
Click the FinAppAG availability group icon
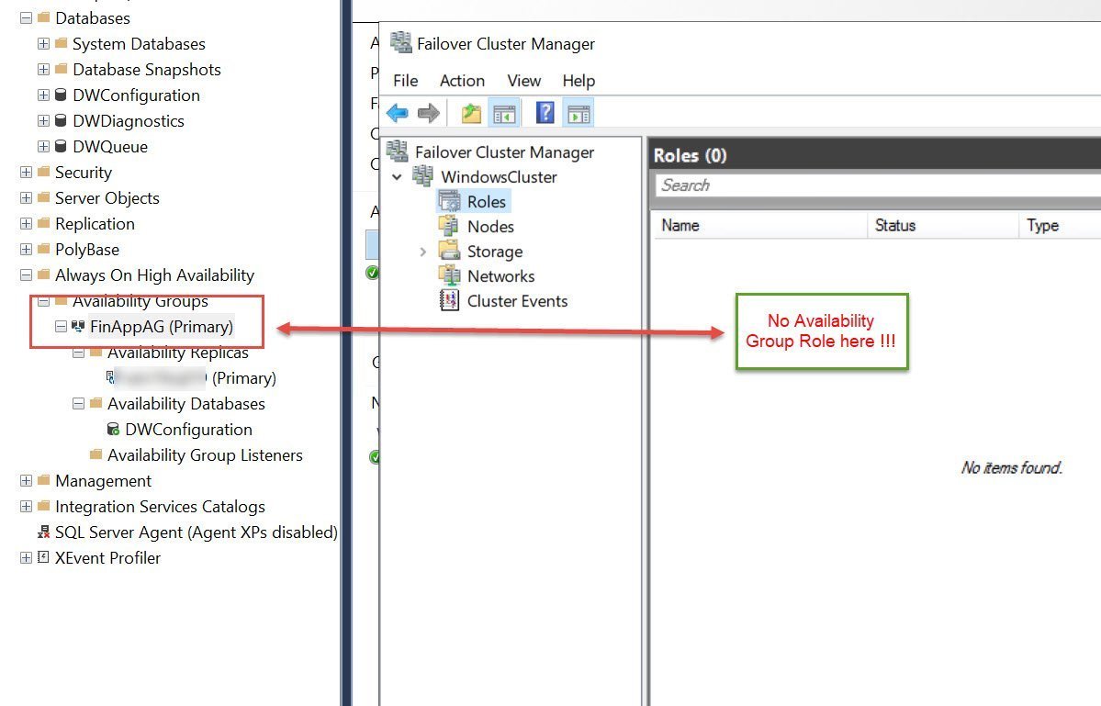78,326
